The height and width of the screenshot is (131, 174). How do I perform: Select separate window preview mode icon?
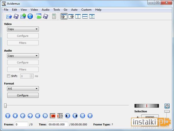pos(92,17)
